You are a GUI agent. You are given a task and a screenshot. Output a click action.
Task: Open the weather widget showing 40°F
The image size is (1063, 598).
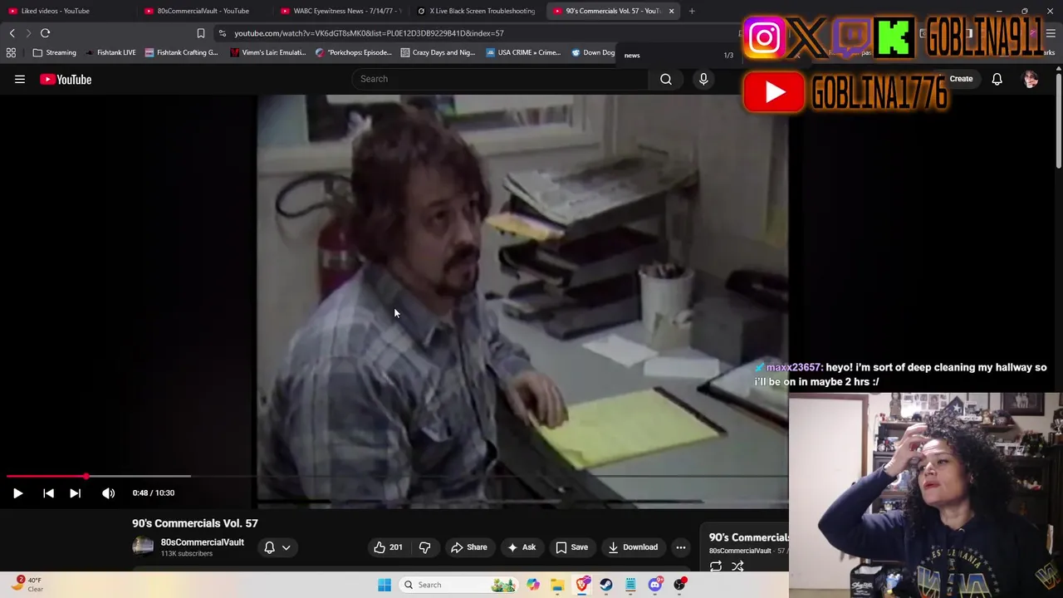tap(27, 584)
